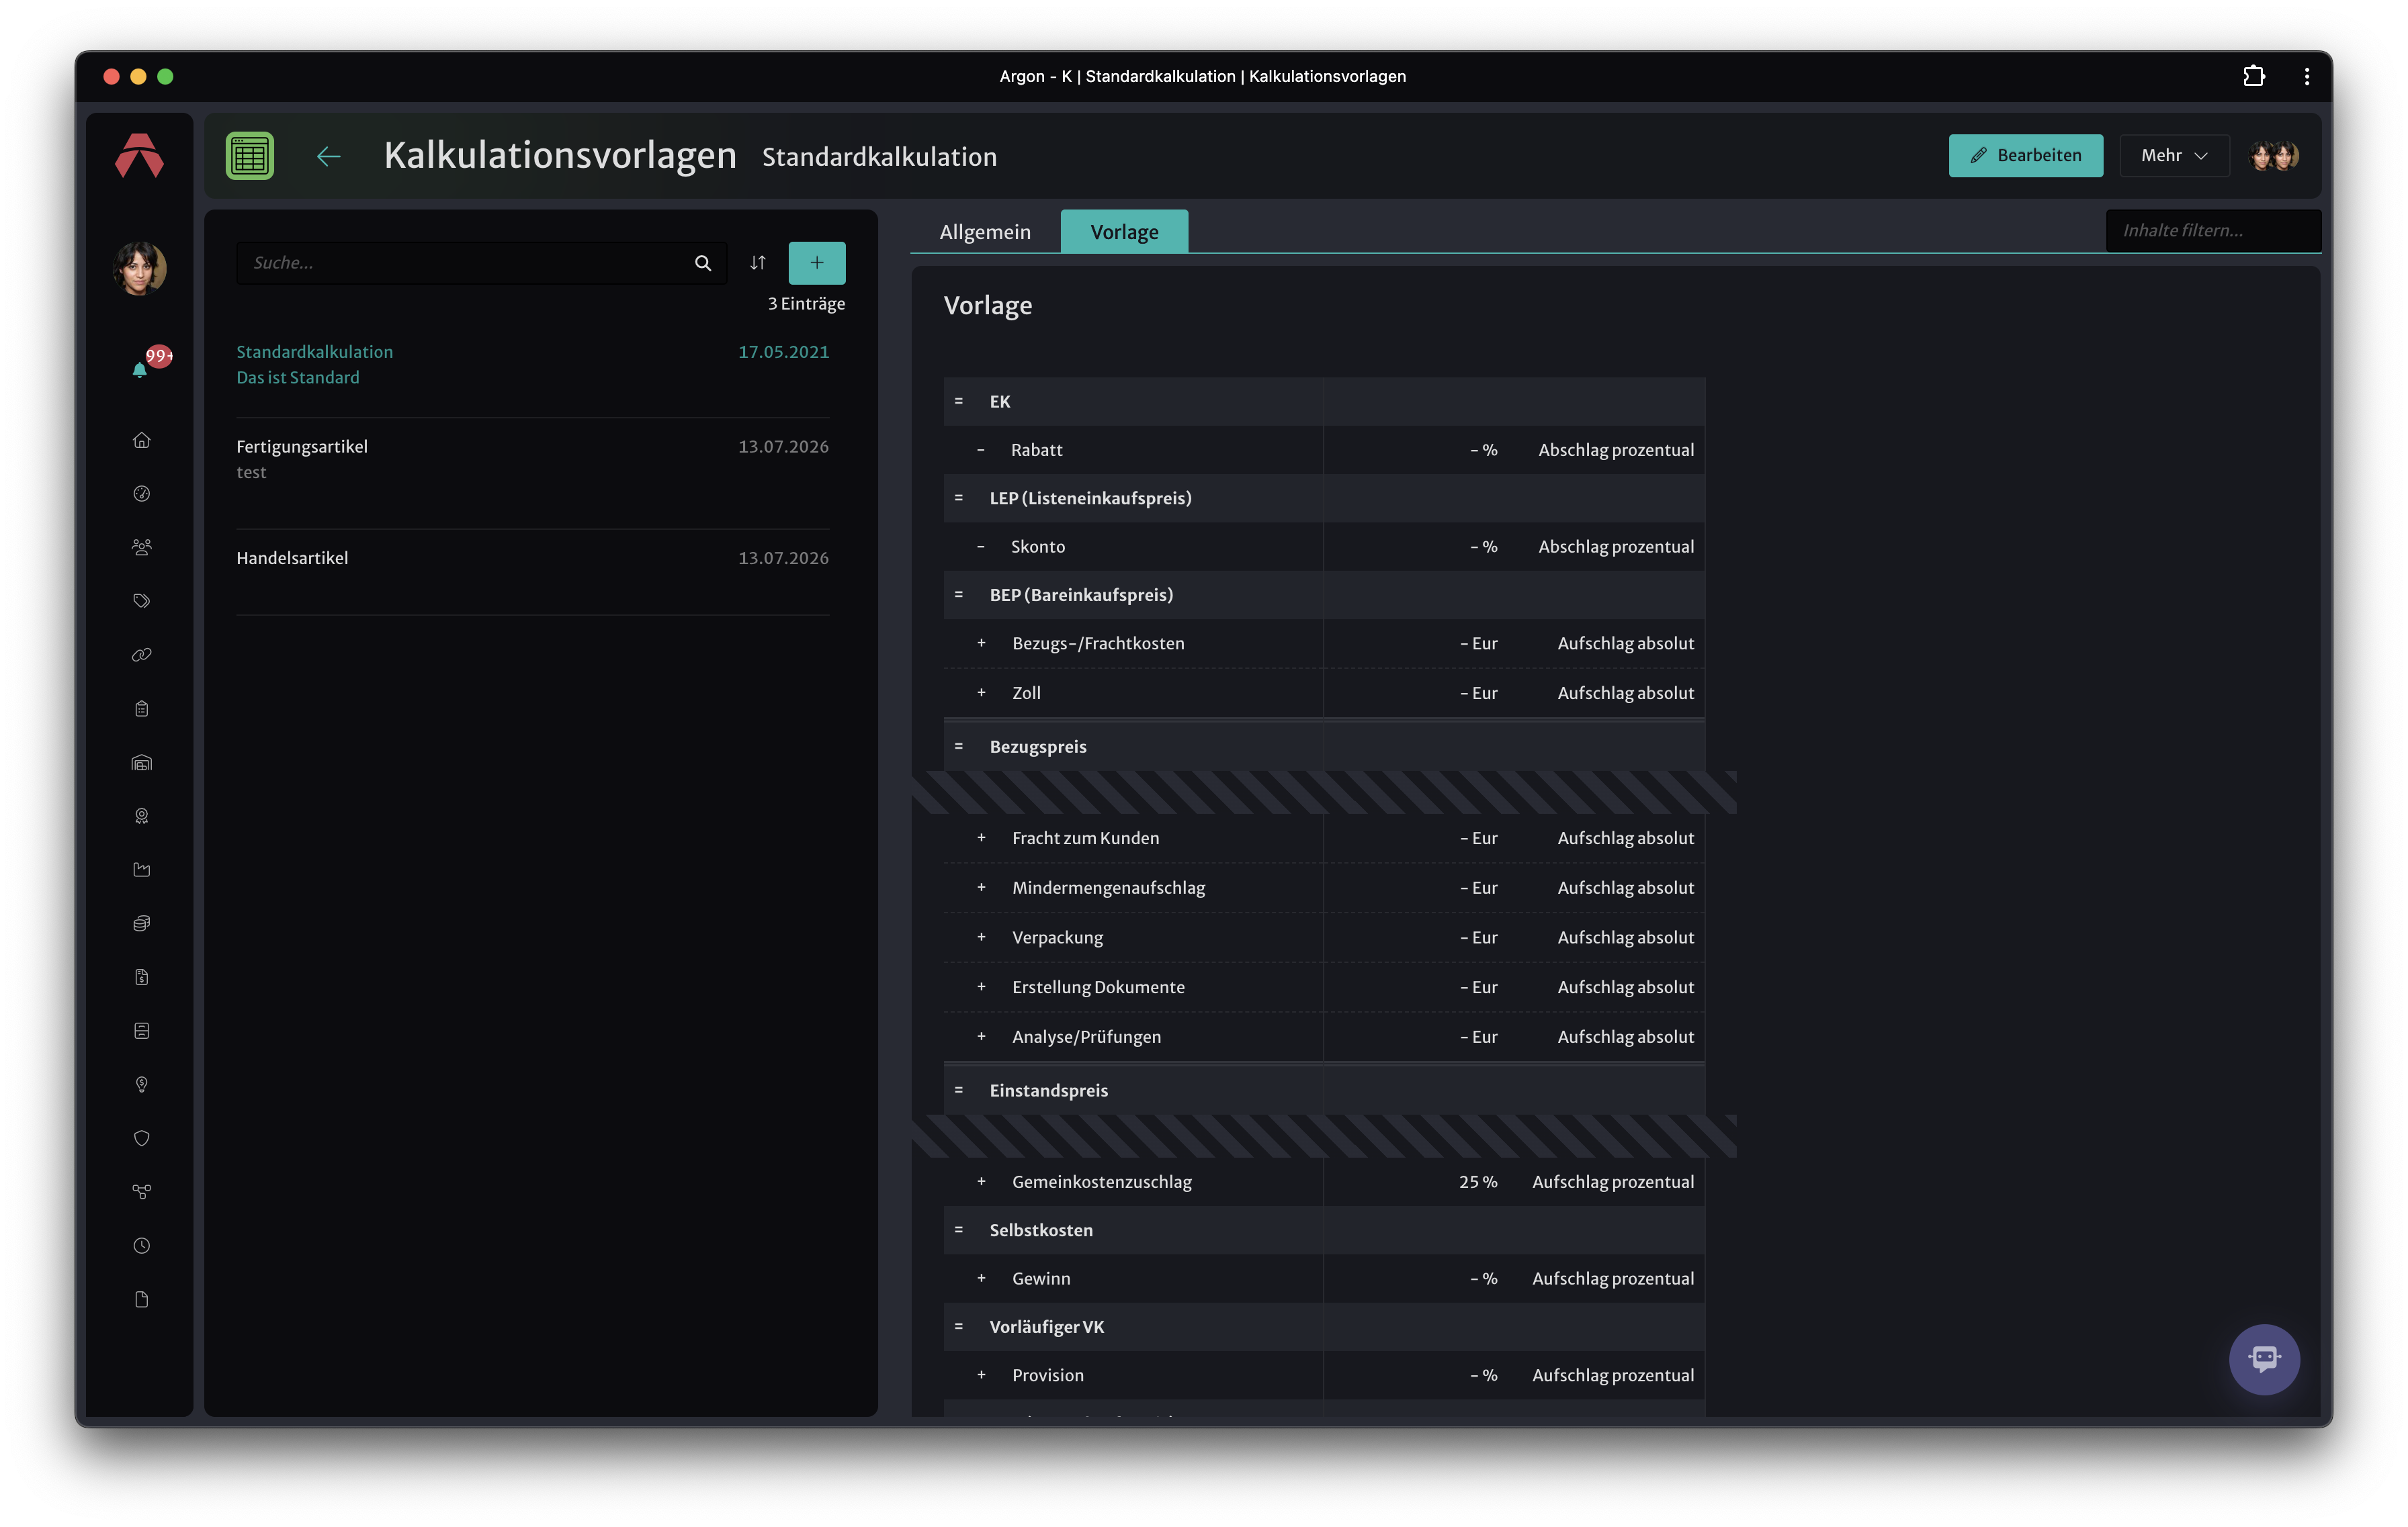The width and height of the screenshot is (2408, 1527).
Task: Click the search magnifier icon
Action: pos(703,263)
